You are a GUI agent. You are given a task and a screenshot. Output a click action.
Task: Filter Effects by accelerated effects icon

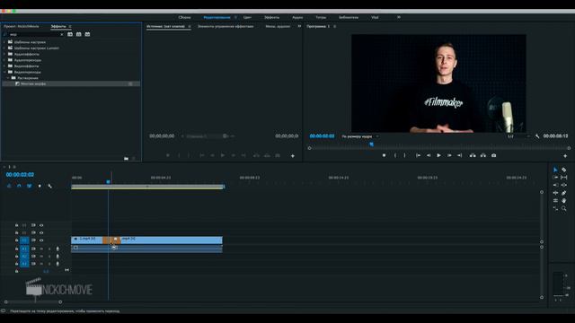70,34
